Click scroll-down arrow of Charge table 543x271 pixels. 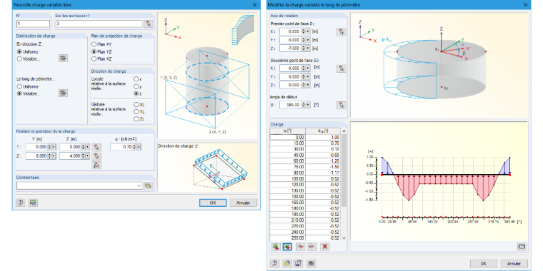tap(344, 237)
